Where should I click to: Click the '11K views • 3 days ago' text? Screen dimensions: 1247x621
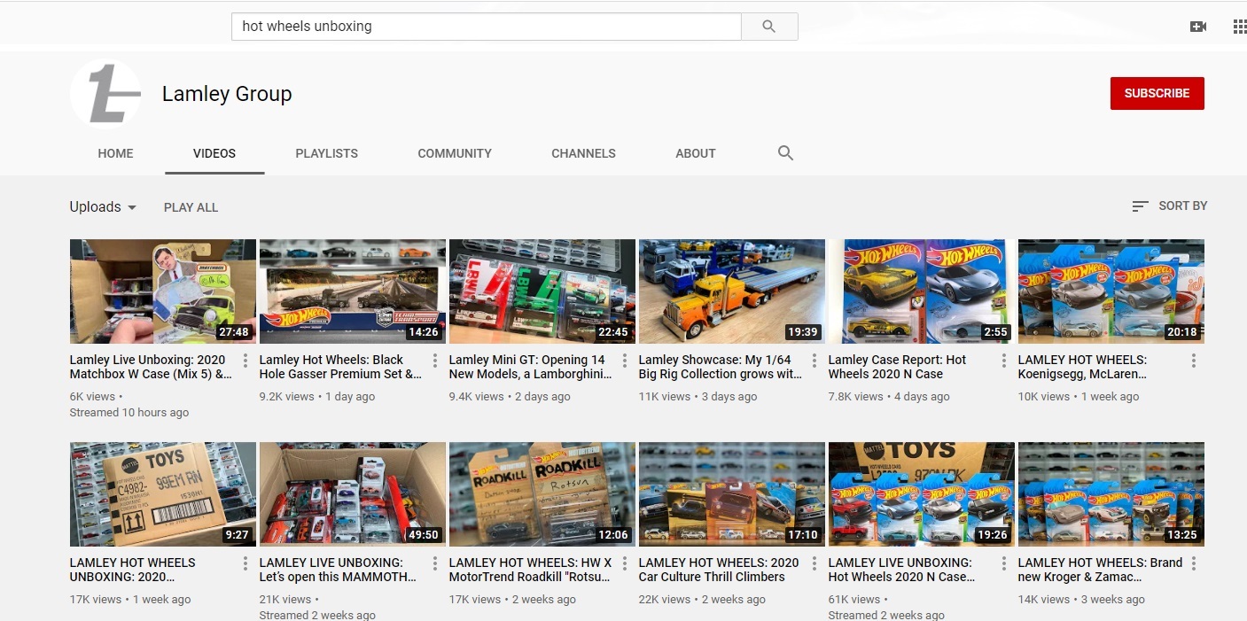[x=698, y=397]
